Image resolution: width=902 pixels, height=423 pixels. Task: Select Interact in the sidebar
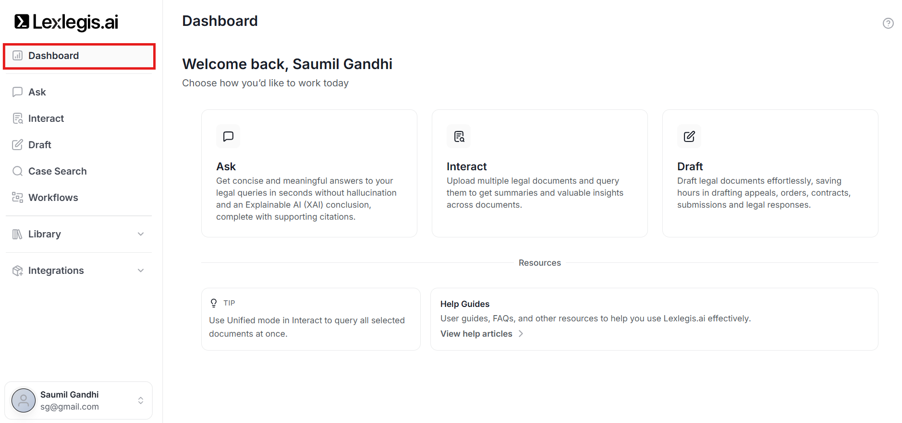[x=46, y=118]
